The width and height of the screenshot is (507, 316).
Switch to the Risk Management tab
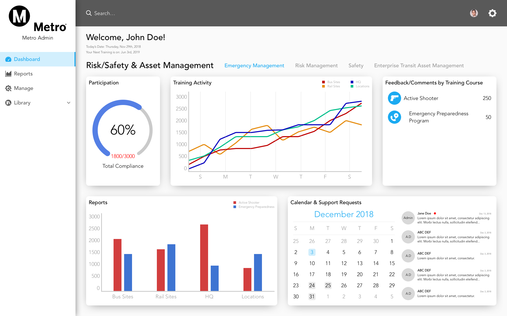click(x=316, y=66)
